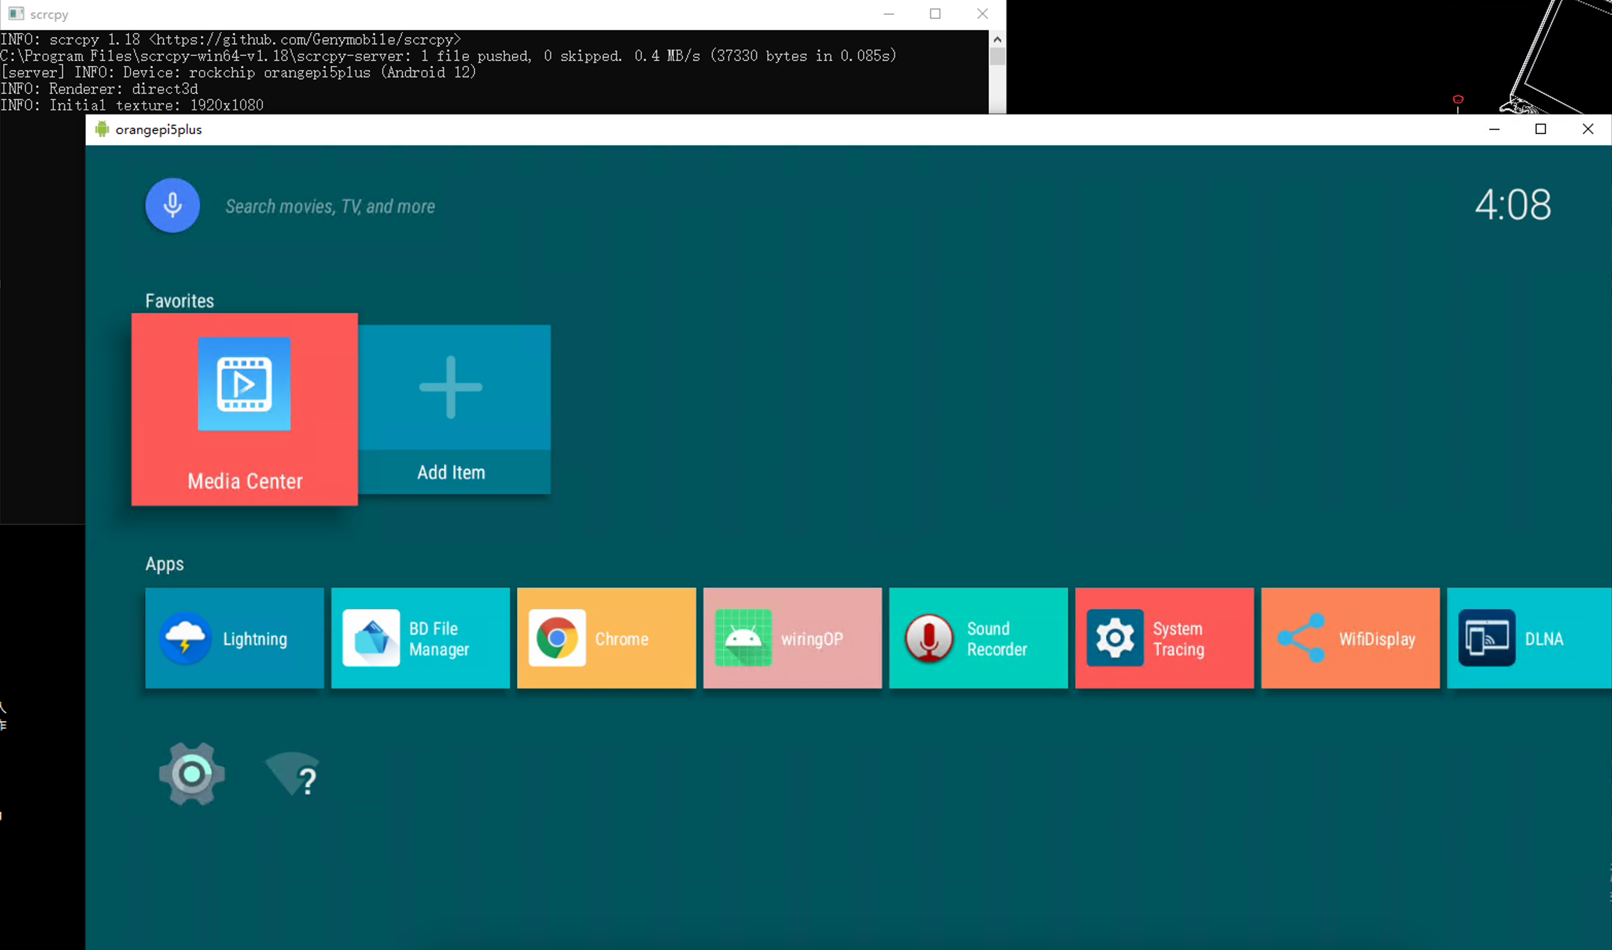Screen dimensions: 1612x950
Task: Open Android settings gear icon
Action: click(x=192, y=774)
